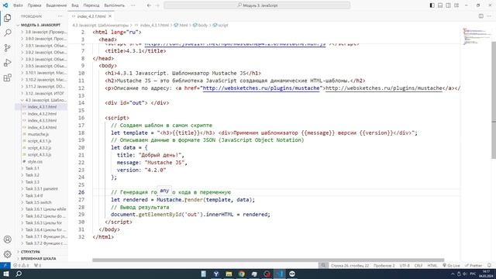Open style.css in explorer
Image resolution: width=496 pixels, height=279 pixels.
click(x=35, y=162)
